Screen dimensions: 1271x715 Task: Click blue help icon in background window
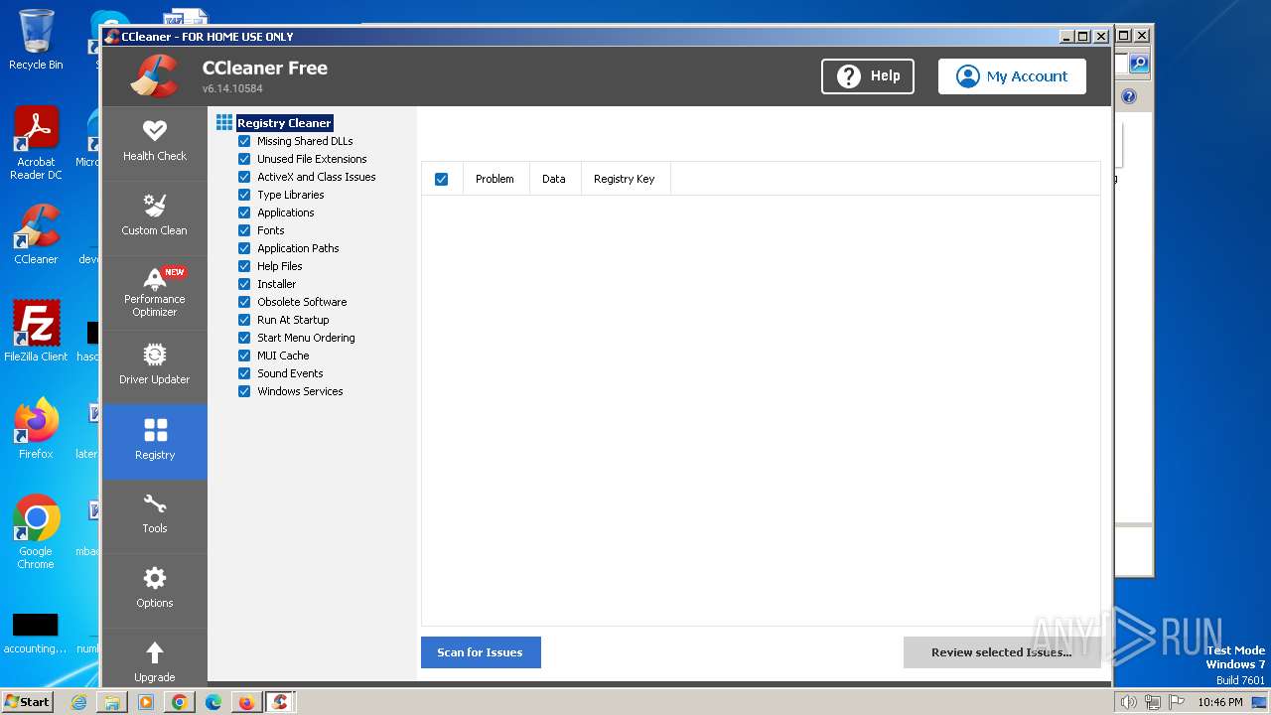coord(1129,96)
